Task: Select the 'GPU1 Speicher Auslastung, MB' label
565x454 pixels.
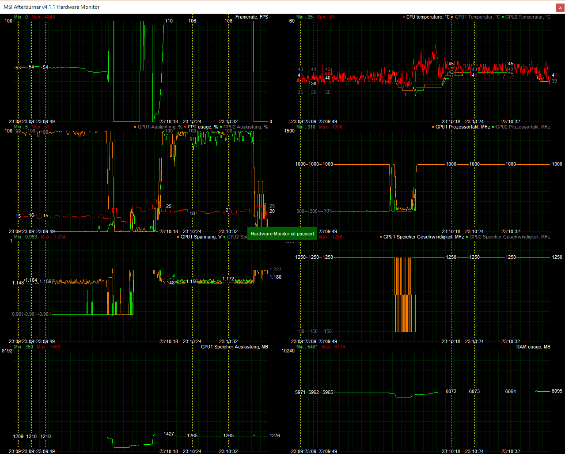Action: click(x=234, y=347)
